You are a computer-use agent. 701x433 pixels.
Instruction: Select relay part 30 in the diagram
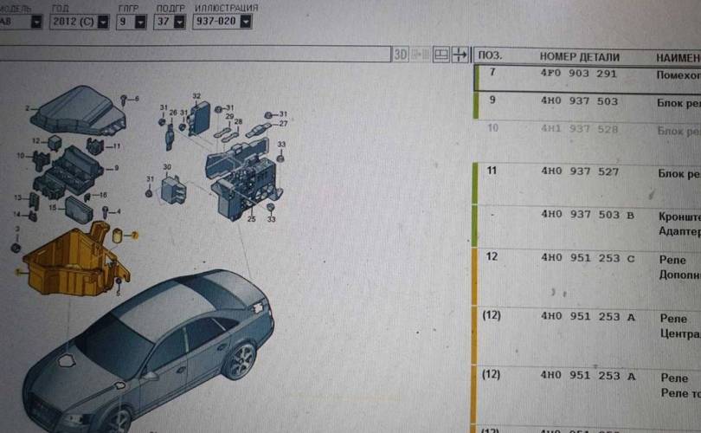pyautogui.click(x=173, y=188)
